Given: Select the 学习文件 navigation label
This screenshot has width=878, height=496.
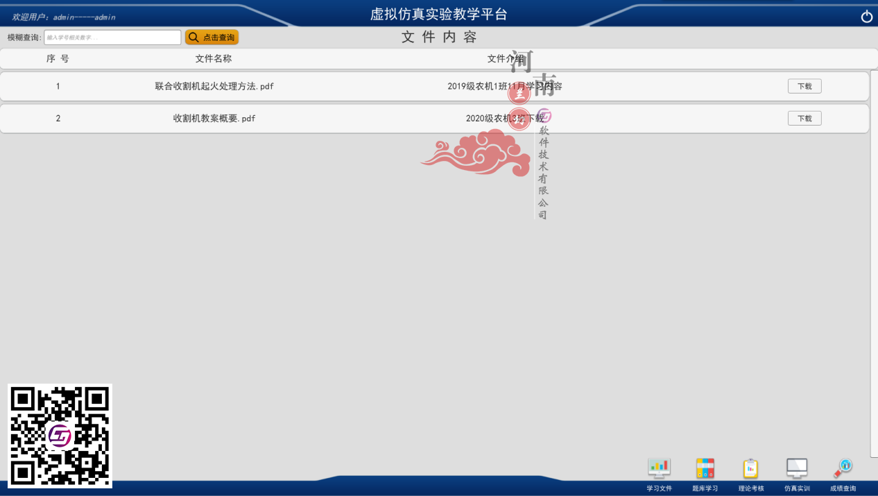Looking at the screenshot, I should click(658, 487).
